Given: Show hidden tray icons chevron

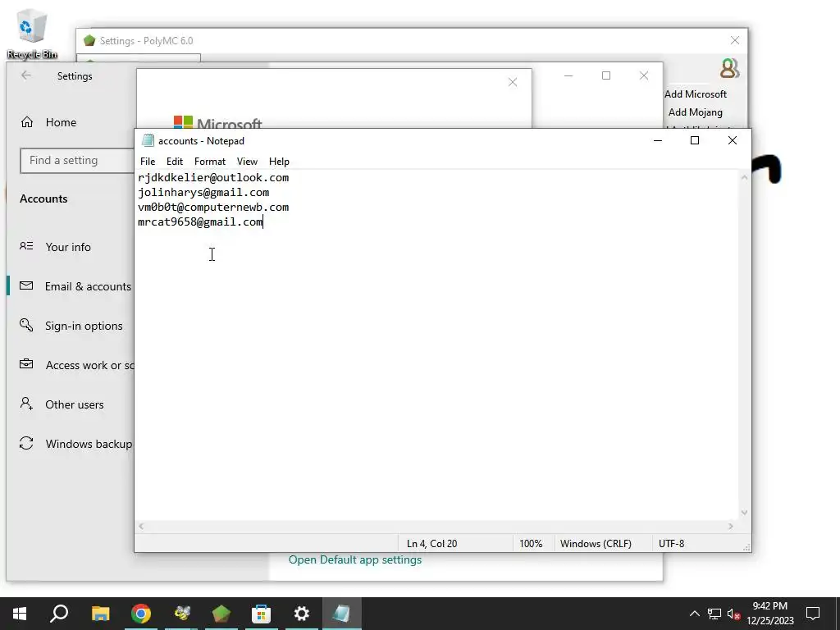Looking at the screenshot, I should 694,614.
